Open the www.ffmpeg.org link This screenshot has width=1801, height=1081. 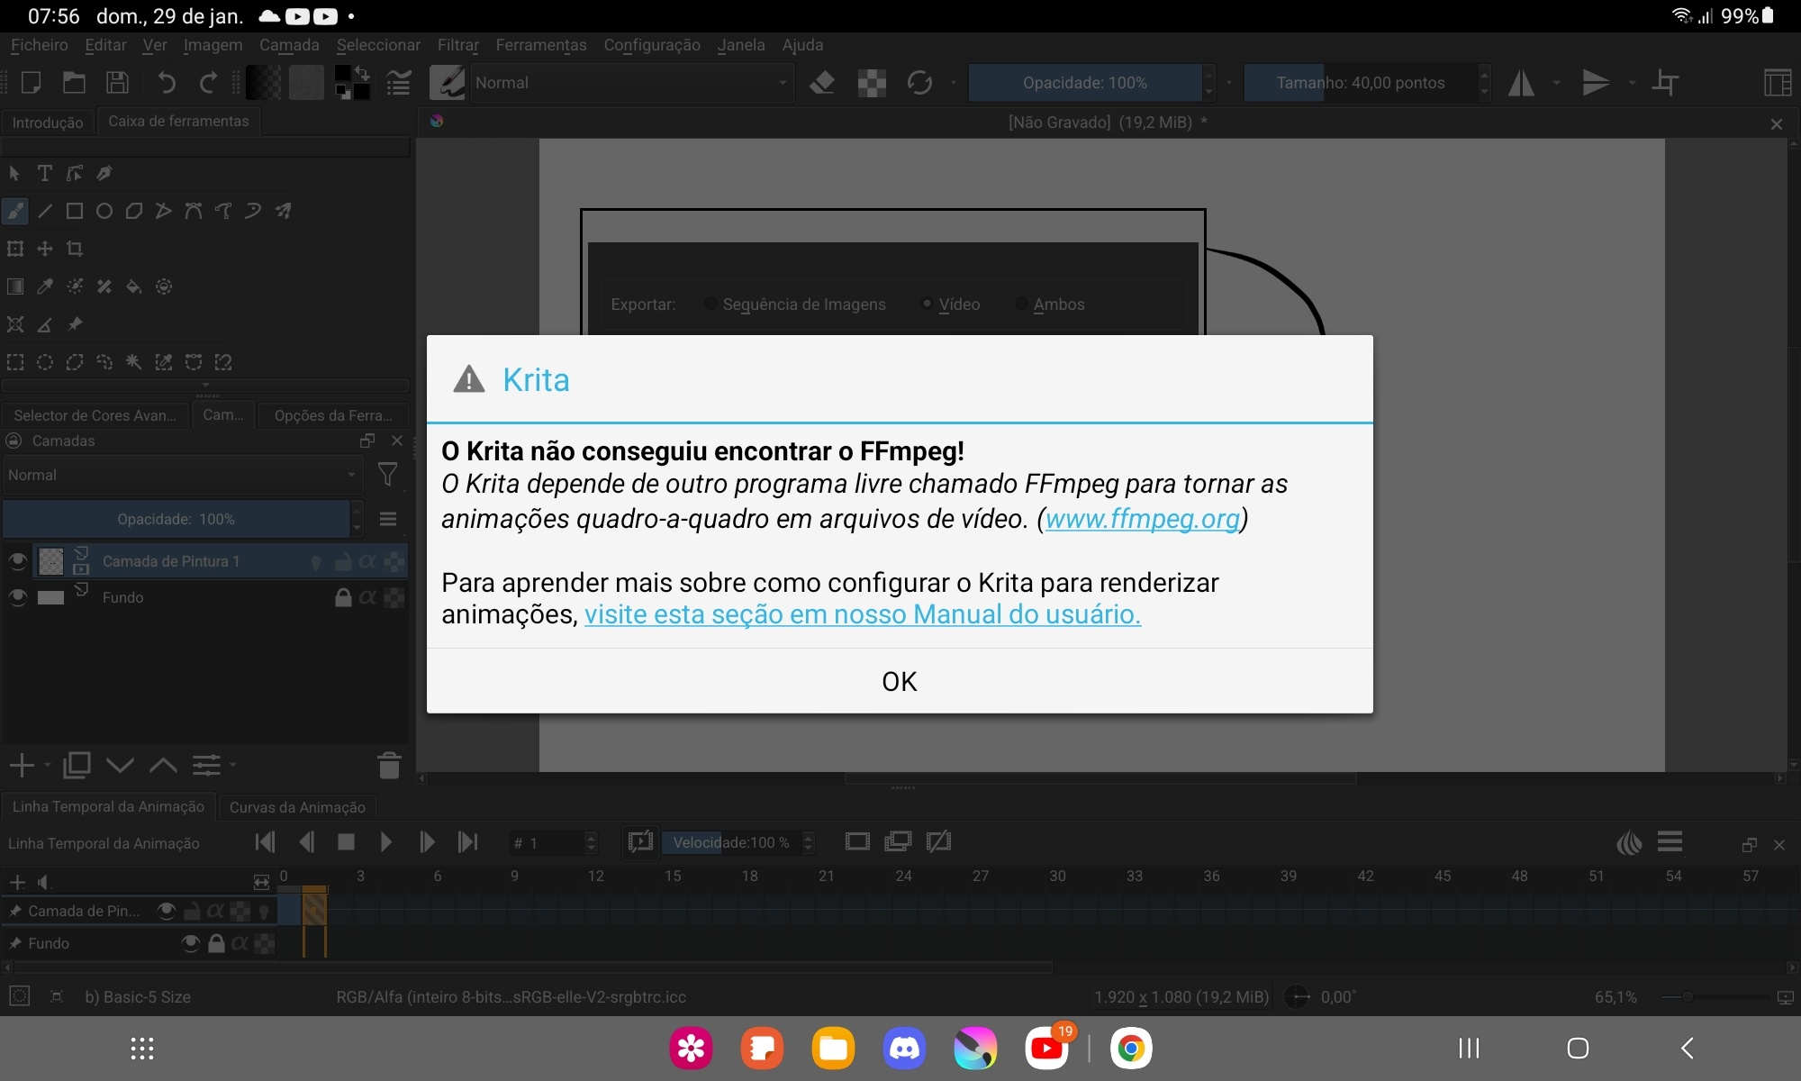tap(1142, 519)
